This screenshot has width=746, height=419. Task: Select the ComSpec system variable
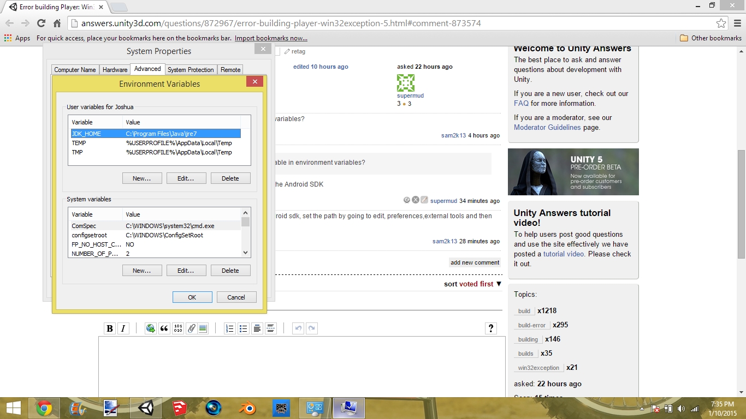click(x=156, y=226)
